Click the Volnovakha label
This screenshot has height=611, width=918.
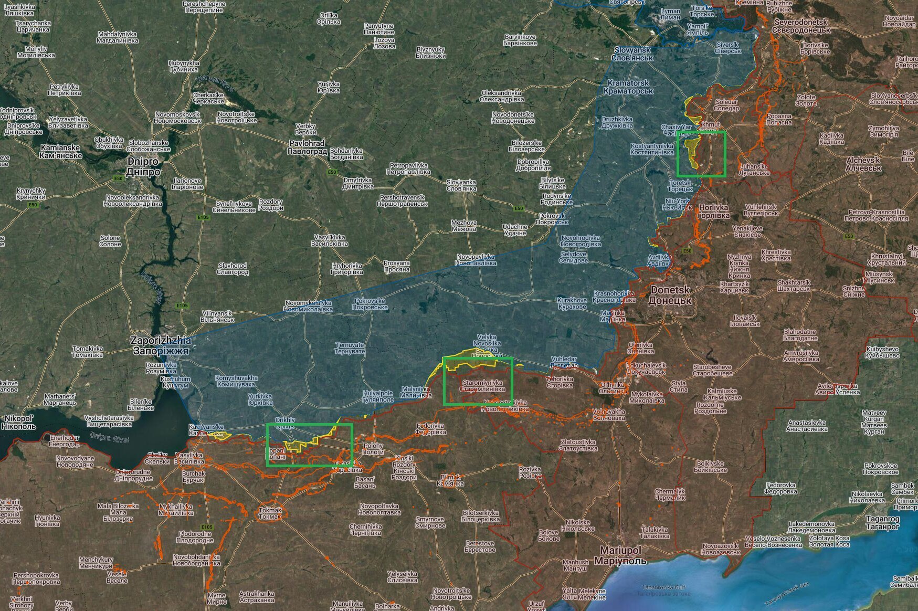tap(608, 415)
